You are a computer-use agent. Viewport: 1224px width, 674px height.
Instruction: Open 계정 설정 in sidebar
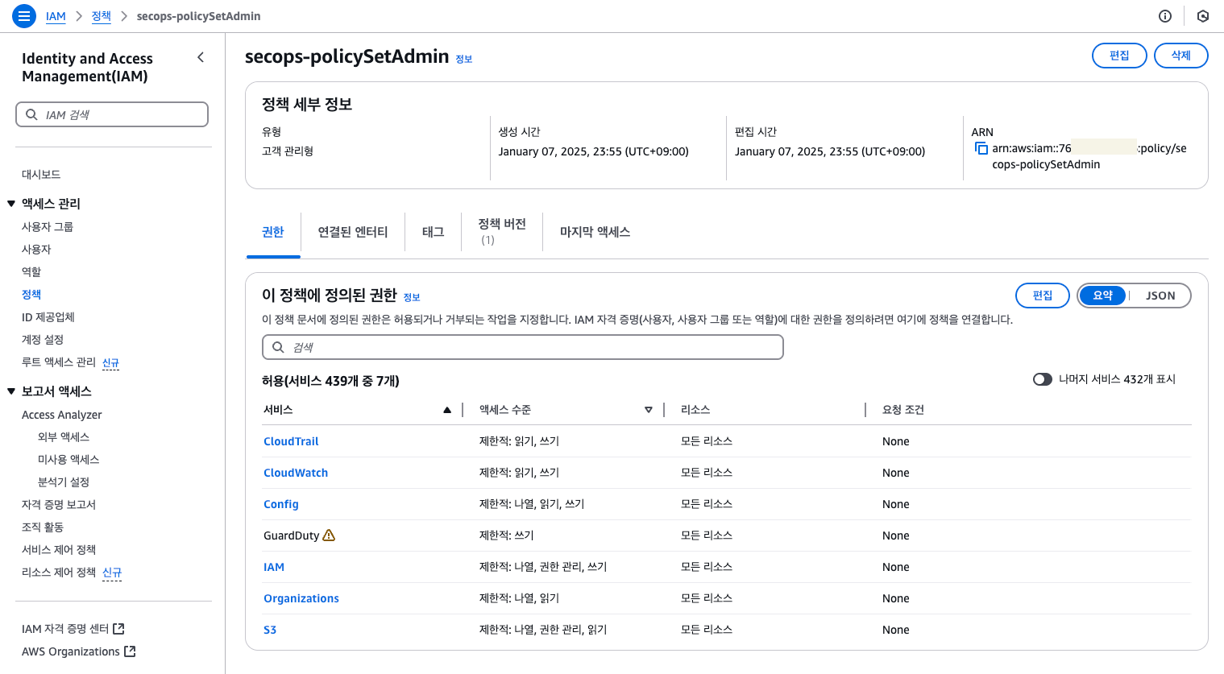[x=43, y=340]
